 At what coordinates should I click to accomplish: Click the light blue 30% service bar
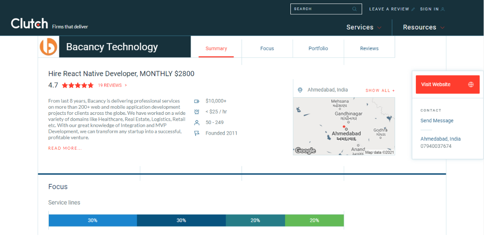pos(92,220)
